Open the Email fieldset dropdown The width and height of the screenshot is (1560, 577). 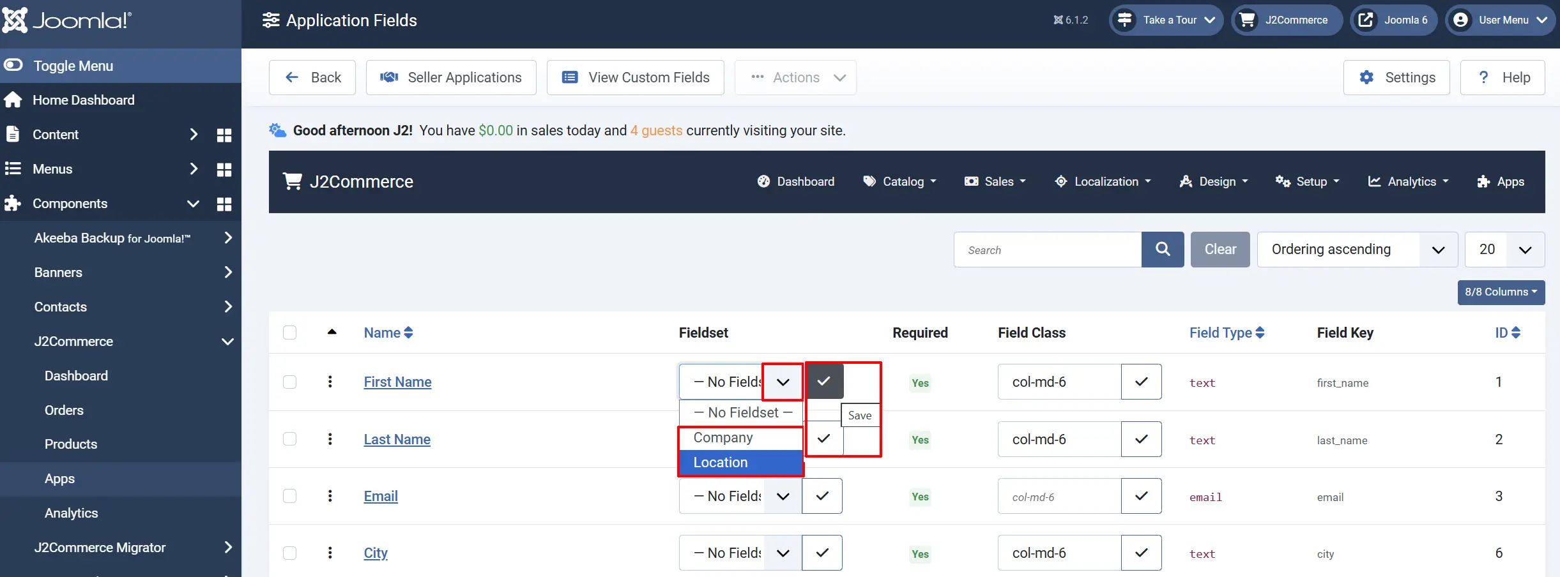pyautogui.click(x=740, y=496)
